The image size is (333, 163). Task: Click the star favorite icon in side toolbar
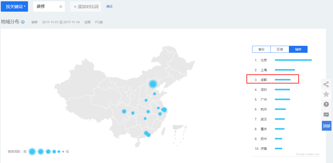click(x=326, y=94)
